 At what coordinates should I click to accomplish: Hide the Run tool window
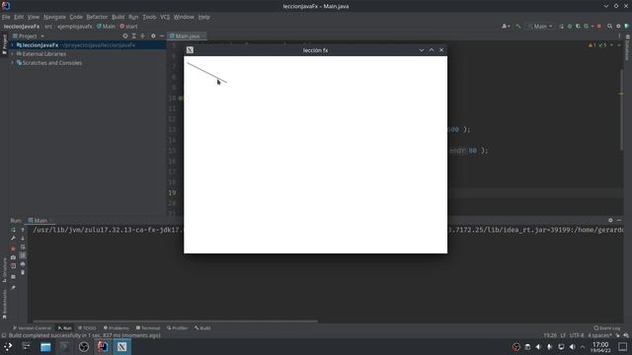(619, 220)
